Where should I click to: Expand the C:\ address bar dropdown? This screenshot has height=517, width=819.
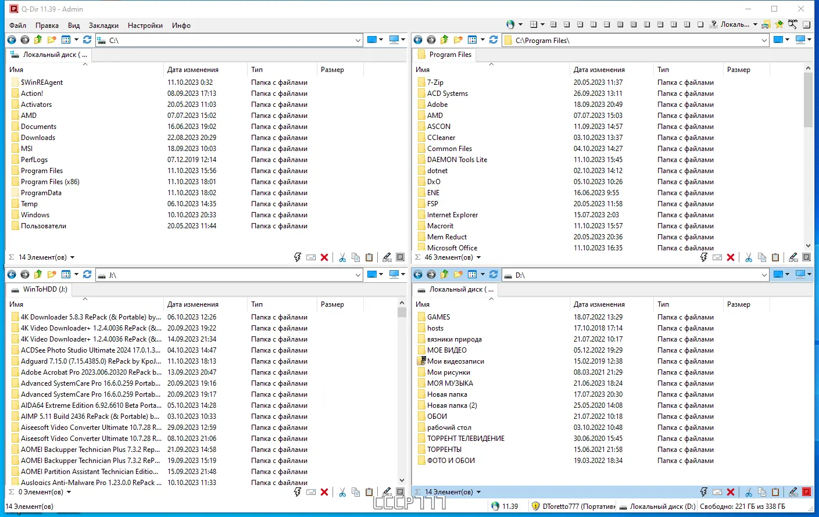pyautogui.click(x=358, y=40)
